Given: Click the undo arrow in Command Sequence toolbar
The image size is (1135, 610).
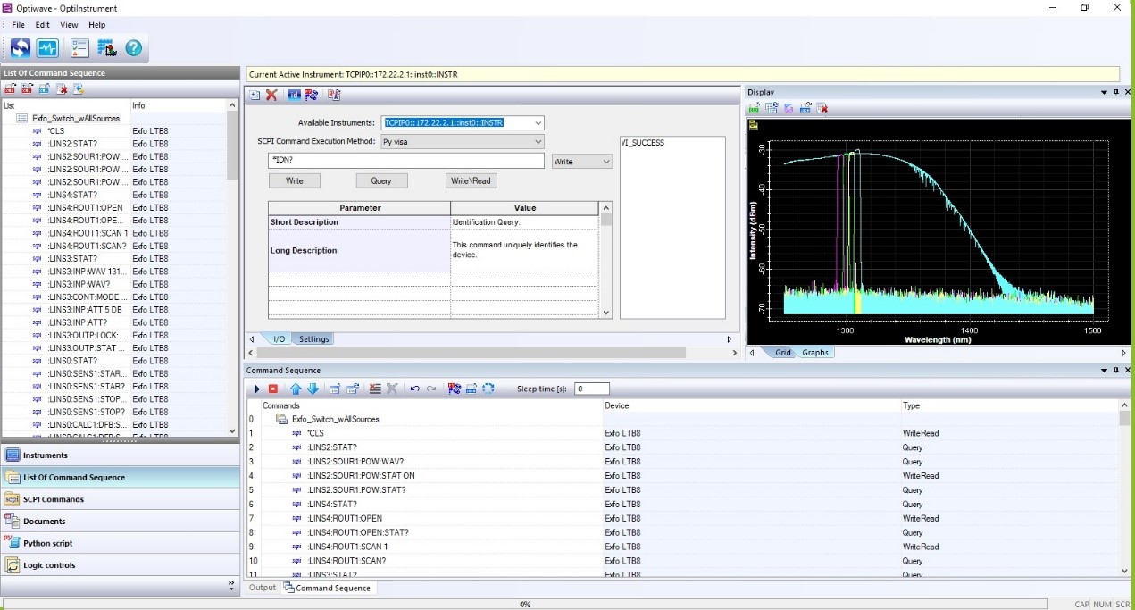Looking at the screenshot, I should 414,389.
